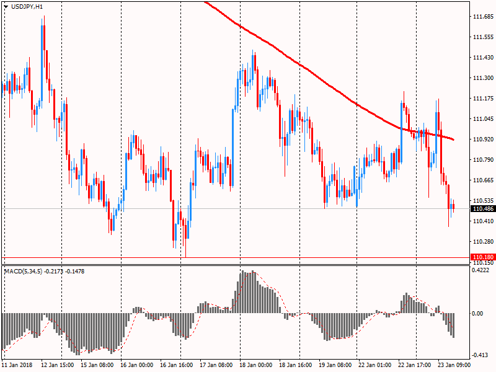
Task: Click the 110.150 price axis label
Action: pos(483,262)
